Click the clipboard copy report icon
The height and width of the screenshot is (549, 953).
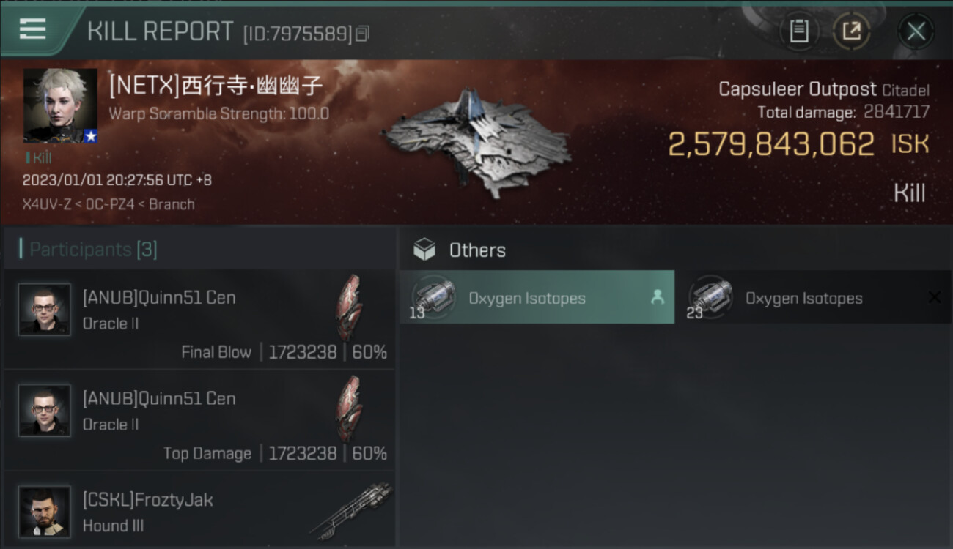point(798,31)
